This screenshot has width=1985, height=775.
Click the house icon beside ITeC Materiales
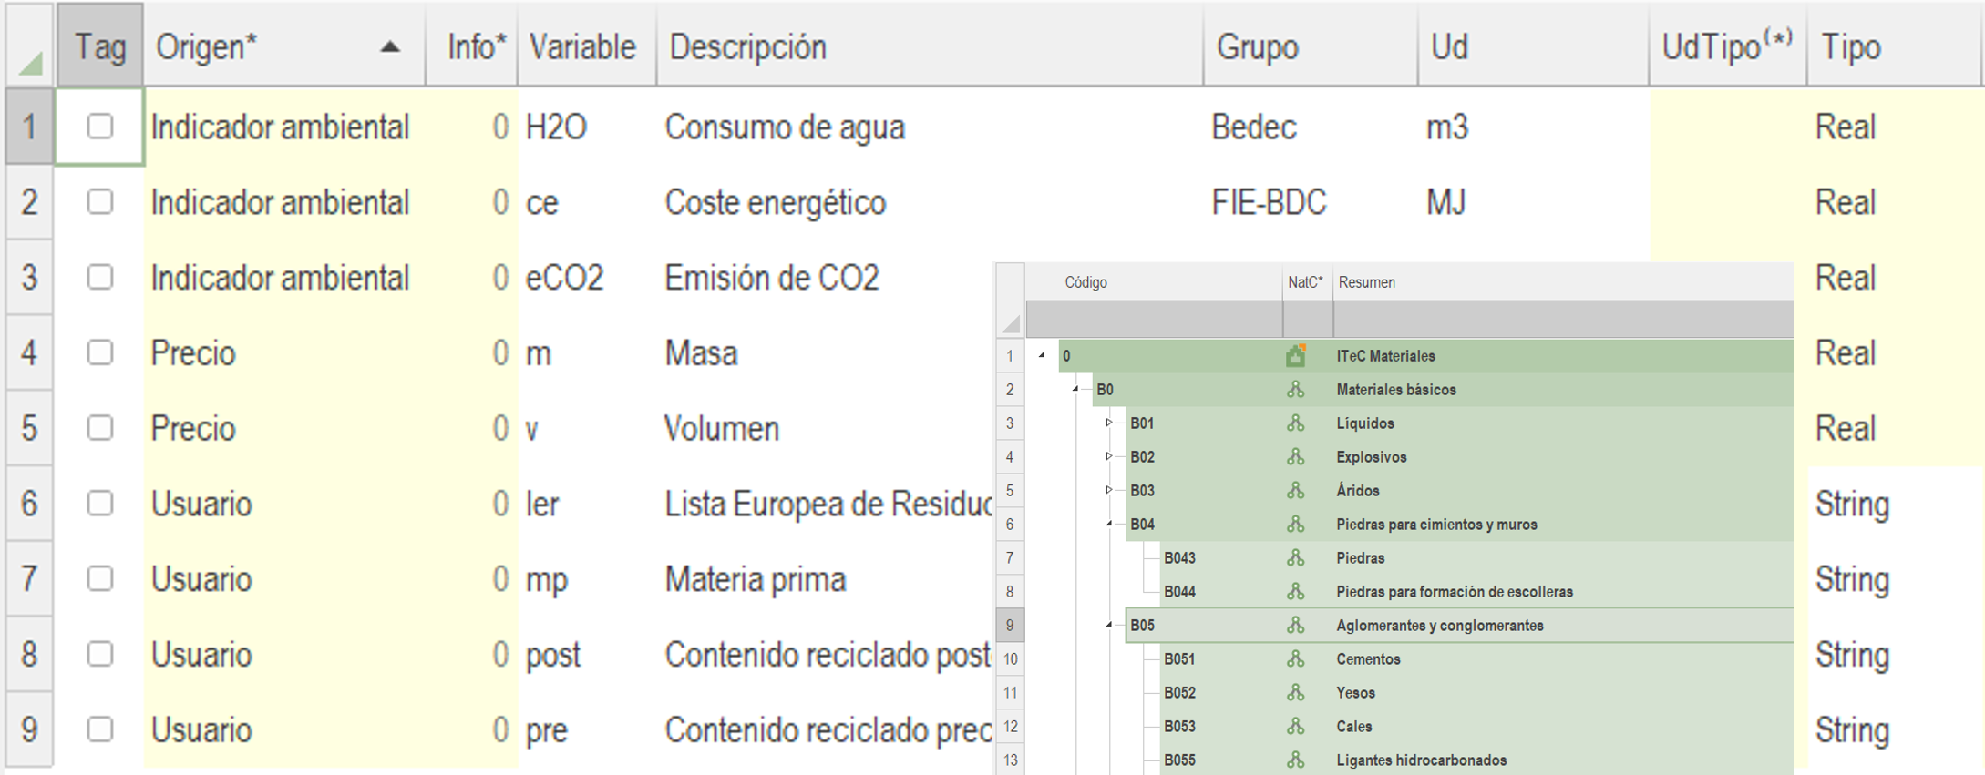[1295, 356]
